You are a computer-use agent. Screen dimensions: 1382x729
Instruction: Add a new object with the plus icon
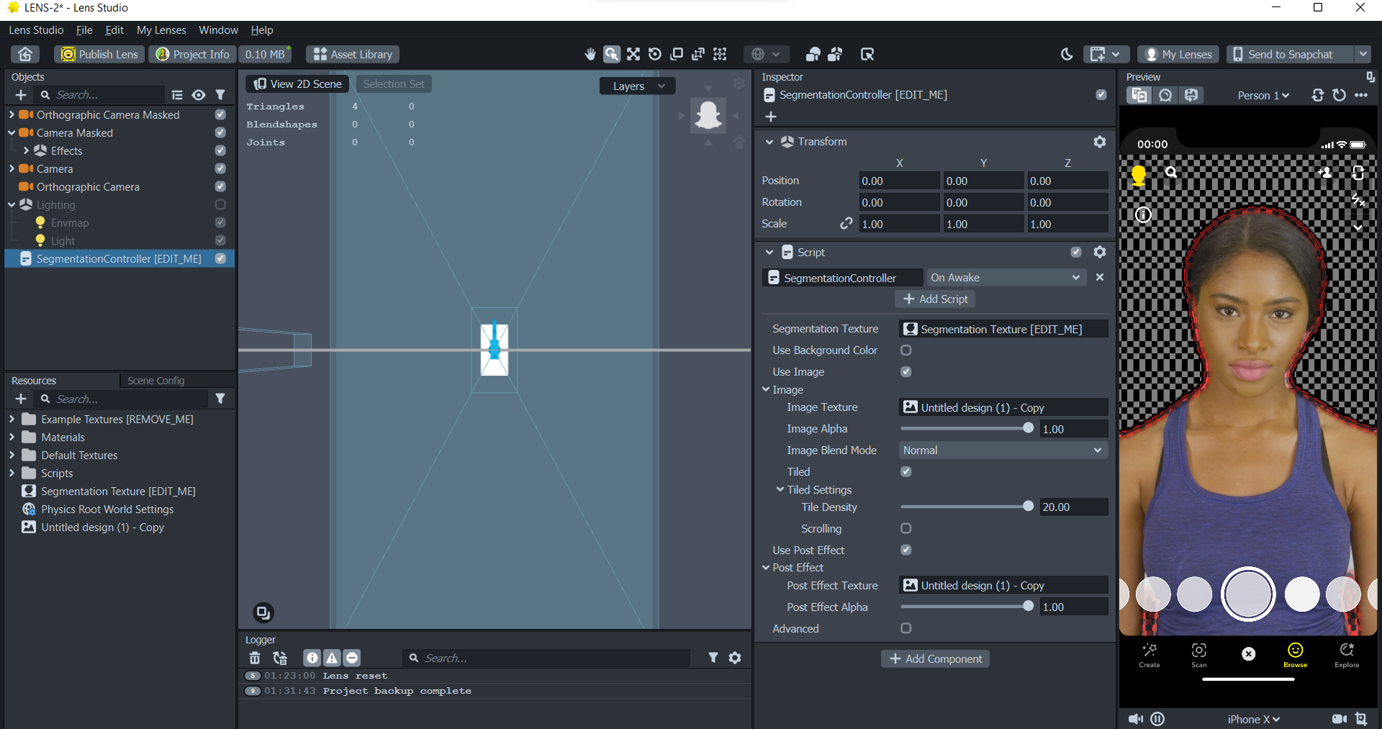point(20,94)
